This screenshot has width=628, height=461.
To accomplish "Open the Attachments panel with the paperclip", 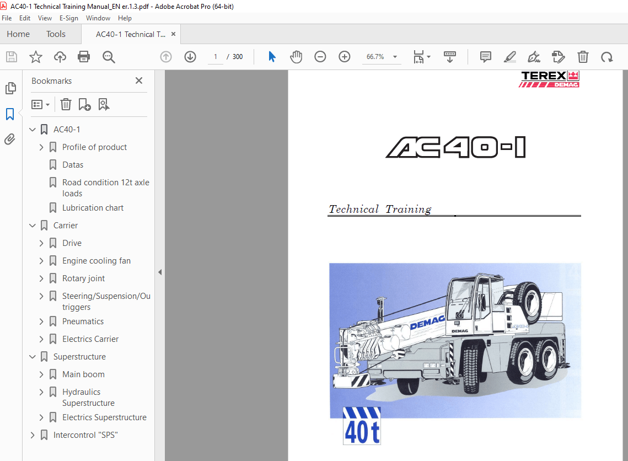I will [x=9, y=140].
